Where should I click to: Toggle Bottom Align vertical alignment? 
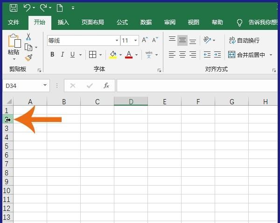[x=193, y=42]
